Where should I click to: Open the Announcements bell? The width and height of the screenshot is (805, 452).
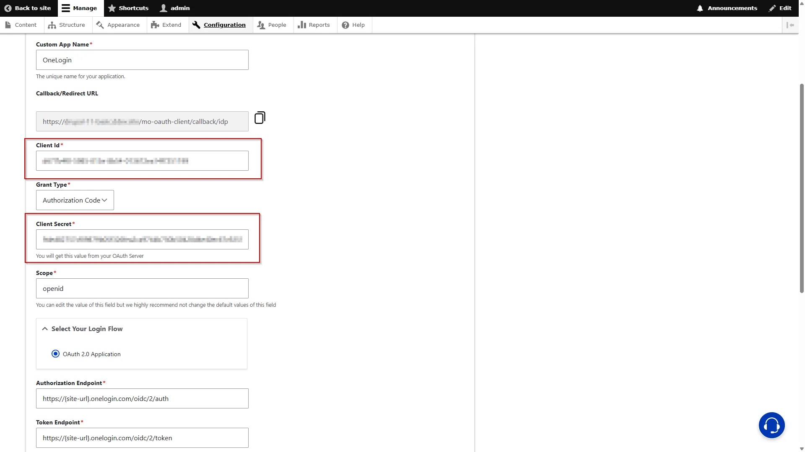click(x=727, y=8)
